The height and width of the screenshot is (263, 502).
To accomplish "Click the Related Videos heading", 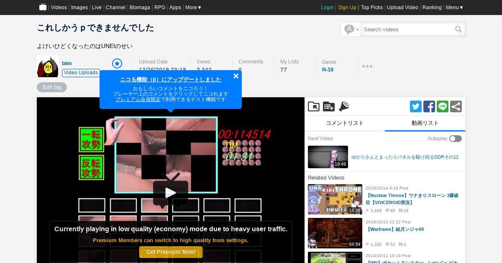I will (326, 178).
